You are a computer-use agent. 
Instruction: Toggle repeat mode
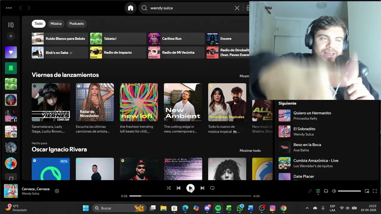(x=212, y=188)
